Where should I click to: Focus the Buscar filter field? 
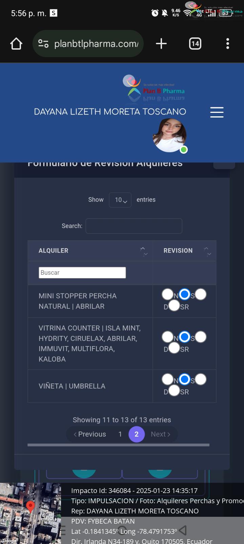(82, 273)
